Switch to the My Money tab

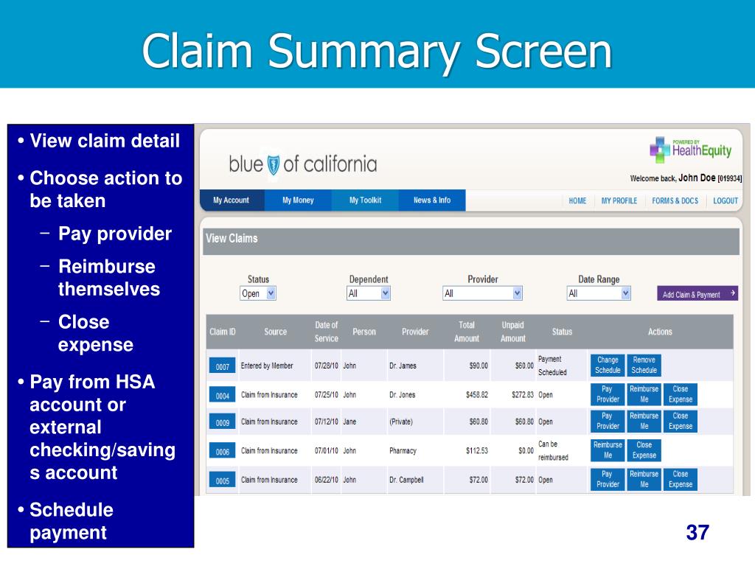[298, 200]
